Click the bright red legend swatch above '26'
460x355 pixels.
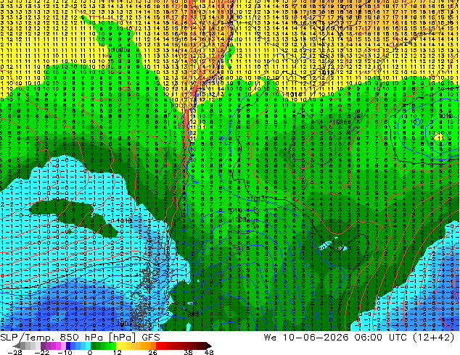pyautogui.click(x=158, y=346)
